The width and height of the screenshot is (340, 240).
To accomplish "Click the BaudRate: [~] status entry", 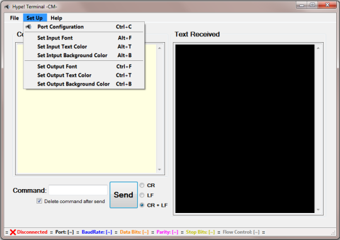I will pyautogui.click(x=97, y=232).
